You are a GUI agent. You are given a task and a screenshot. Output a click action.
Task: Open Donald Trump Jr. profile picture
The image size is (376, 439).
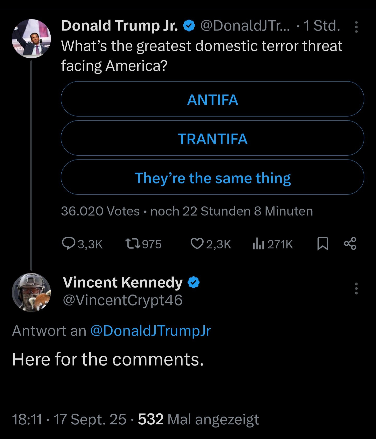coord(31,38)
